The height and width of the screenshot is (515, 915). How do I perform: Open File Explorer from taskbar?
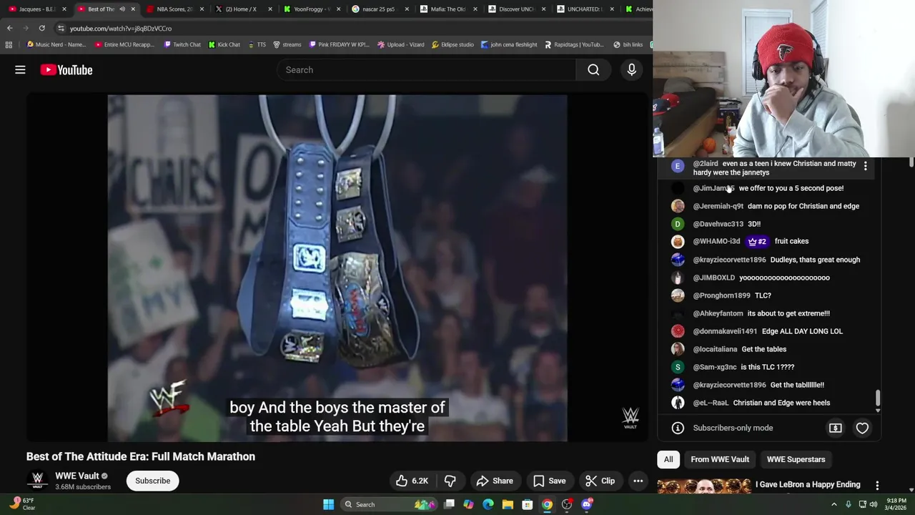[508, 504]
